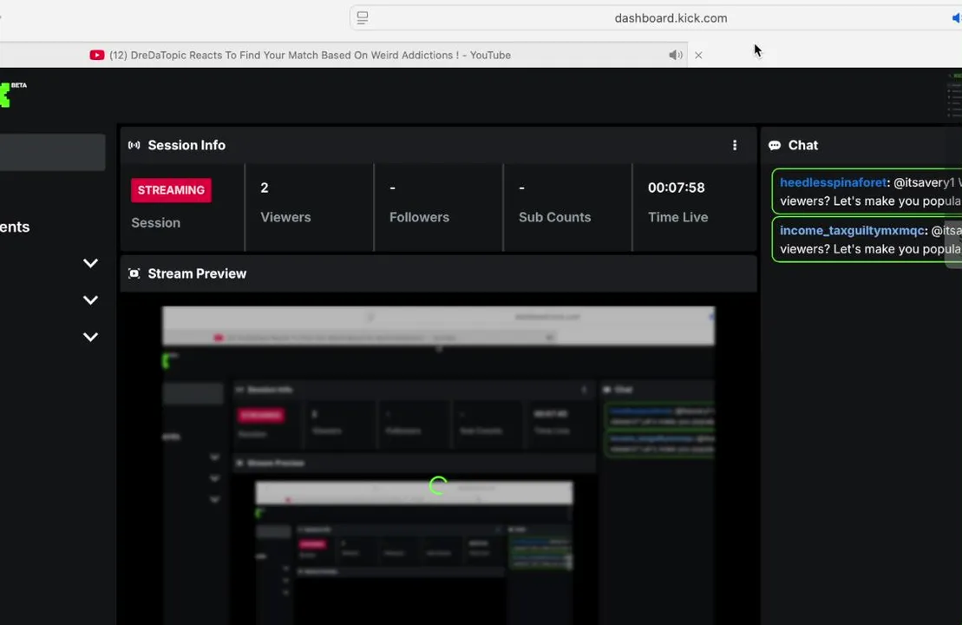The height and width of the screenshot is (625, 962).
Task: Expand the third sidebar chevron
Action: point(90,337)
